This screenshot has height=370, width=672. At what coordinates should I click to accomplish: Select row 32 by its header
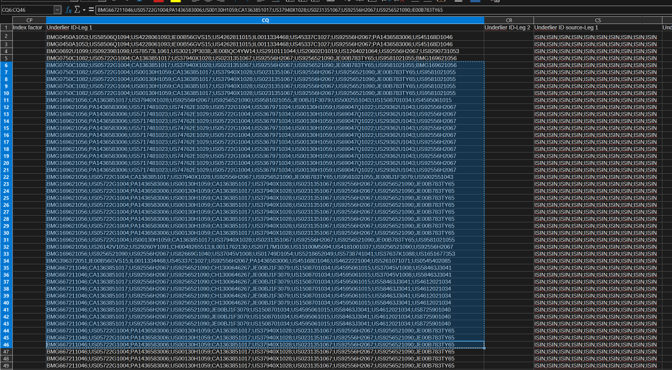point(6,247)
